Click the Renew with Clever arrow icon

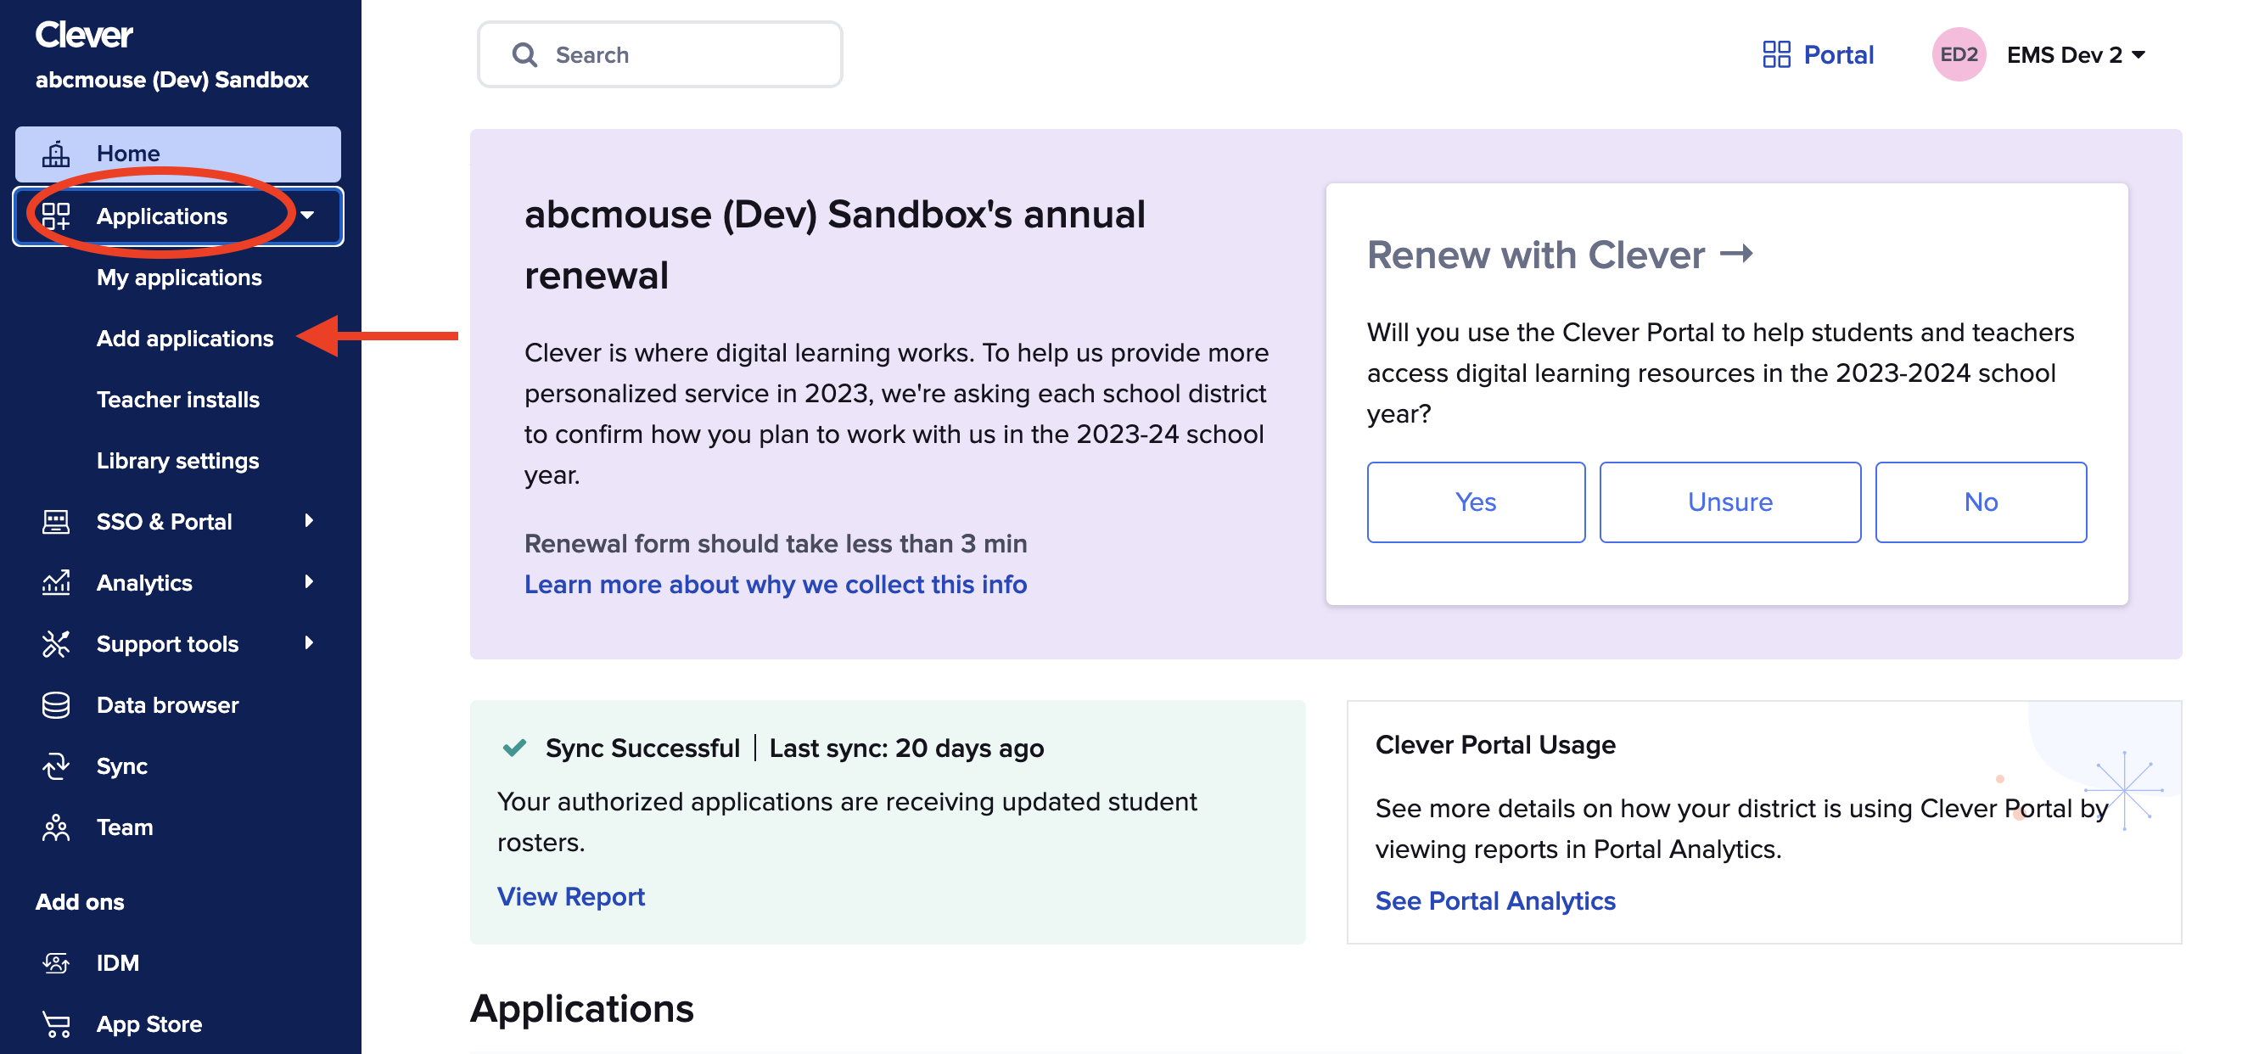click(1736, 255)
